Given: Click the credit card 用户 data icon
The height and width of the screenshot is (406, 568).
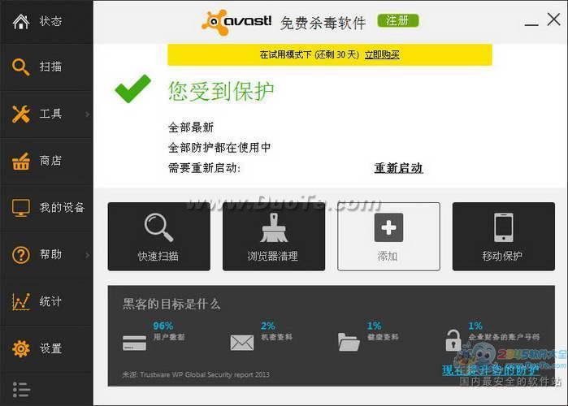Looking at the screenshot, I should [134, 343].
